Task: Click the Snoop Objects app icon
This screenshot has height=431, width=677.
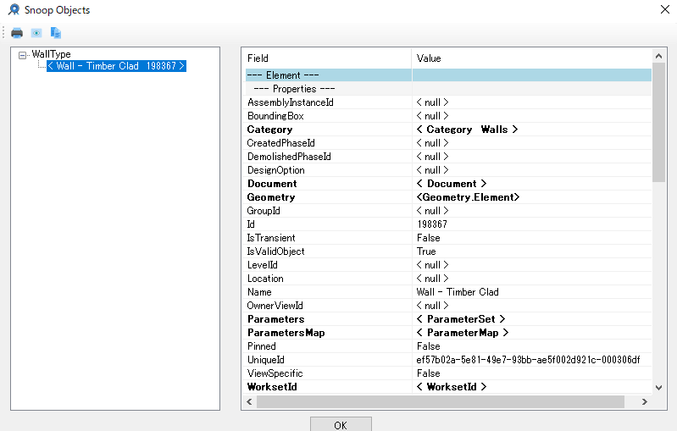Action: click(14, 9)
